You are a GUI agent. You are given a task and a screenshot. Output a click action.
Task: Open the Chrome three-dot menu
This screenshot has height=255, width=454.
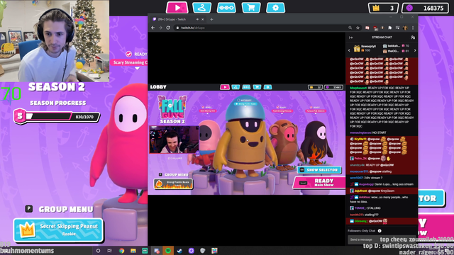click(x=413, y=28)
